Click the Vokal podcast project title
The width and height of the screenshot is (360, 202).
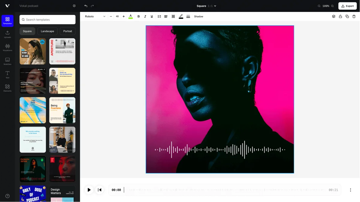click(x=29, y=6)
